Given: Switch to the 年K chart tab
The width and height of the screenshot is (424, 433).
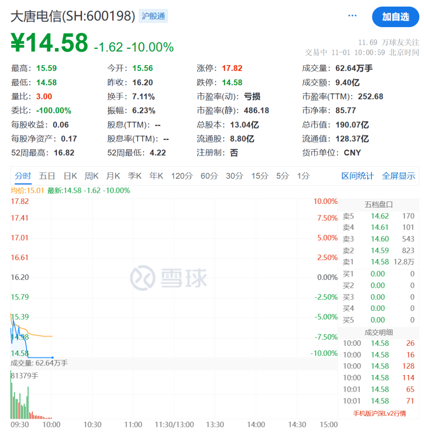Looking at the screenshot, I should [x=156, y=176].
